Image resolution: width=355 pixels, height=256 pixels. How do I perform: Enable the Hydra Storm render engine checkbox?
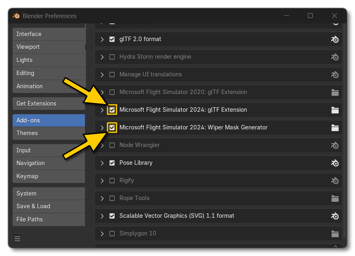[112, 57]
